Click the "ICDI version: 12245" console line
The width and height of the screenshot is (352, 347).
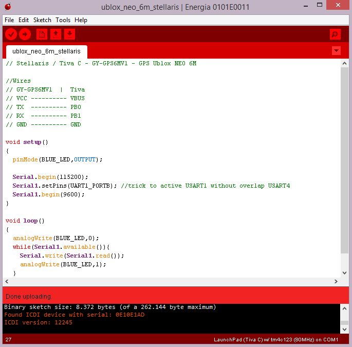38,322
